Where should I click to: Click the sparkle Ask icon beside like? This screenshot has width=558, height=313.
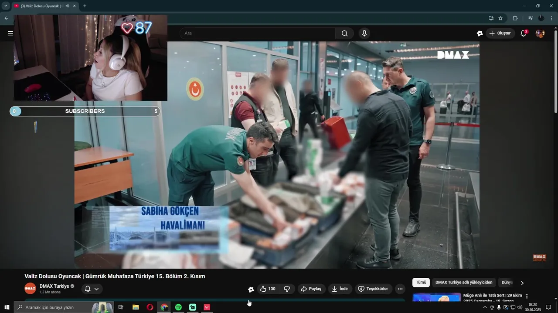click(251, 289)
